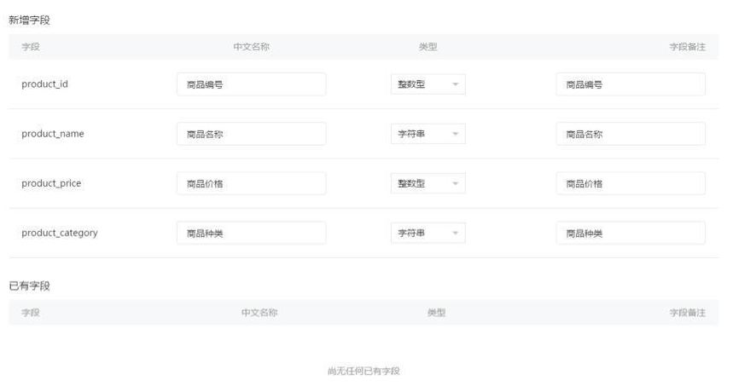Click the product_id field name
Viewport: 733px width, 392px height.
pos(44,84)
